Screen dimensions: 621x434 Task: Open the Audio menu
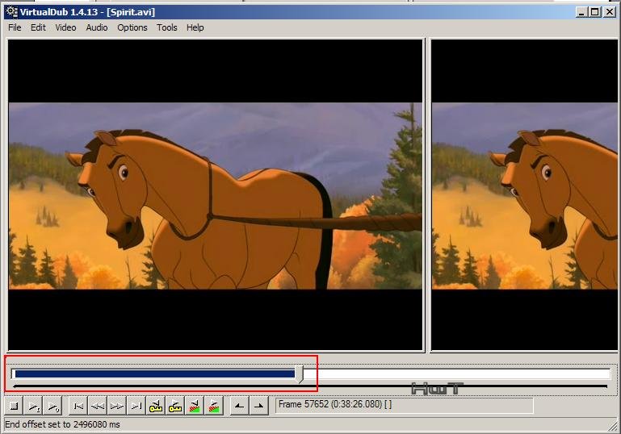pos(97,27)
